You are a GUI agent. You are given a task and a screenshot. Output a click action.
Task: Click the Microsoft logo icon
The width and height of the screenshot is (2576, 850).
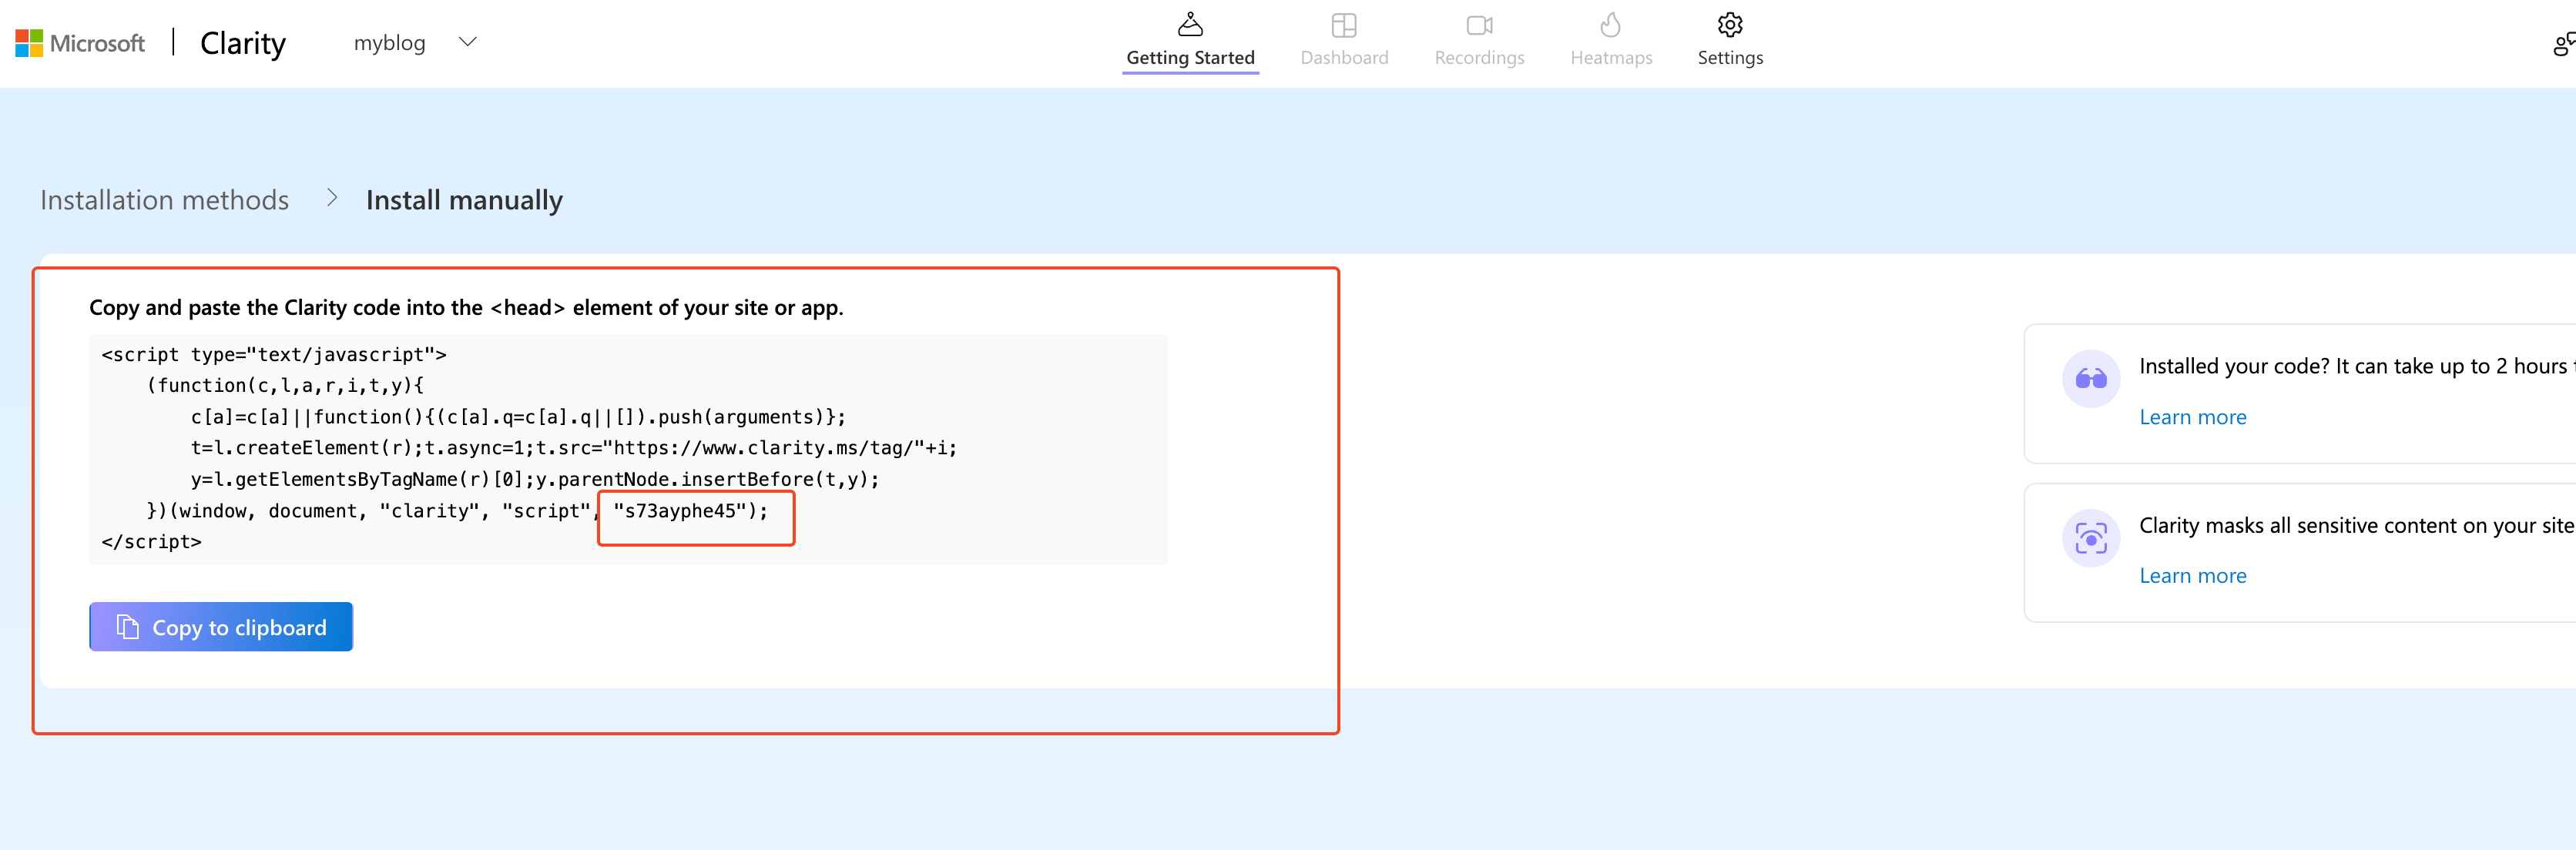coord(29,43)
